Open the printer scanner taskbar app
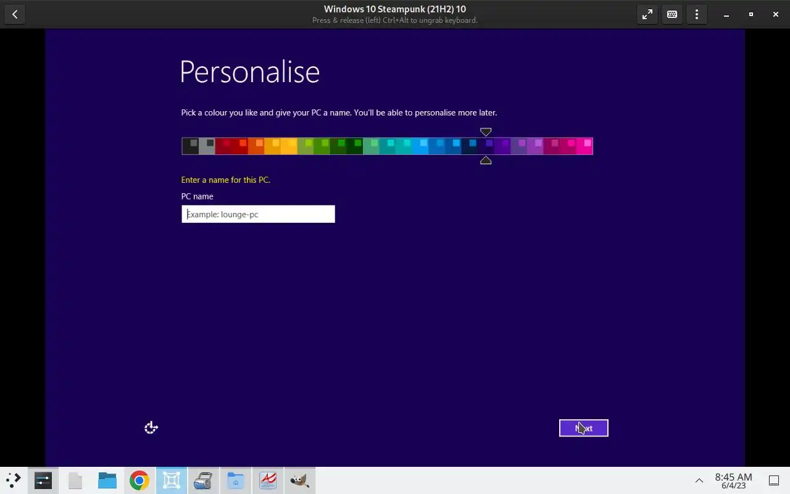The image size is (790, 494). click(x=204, y=480)
